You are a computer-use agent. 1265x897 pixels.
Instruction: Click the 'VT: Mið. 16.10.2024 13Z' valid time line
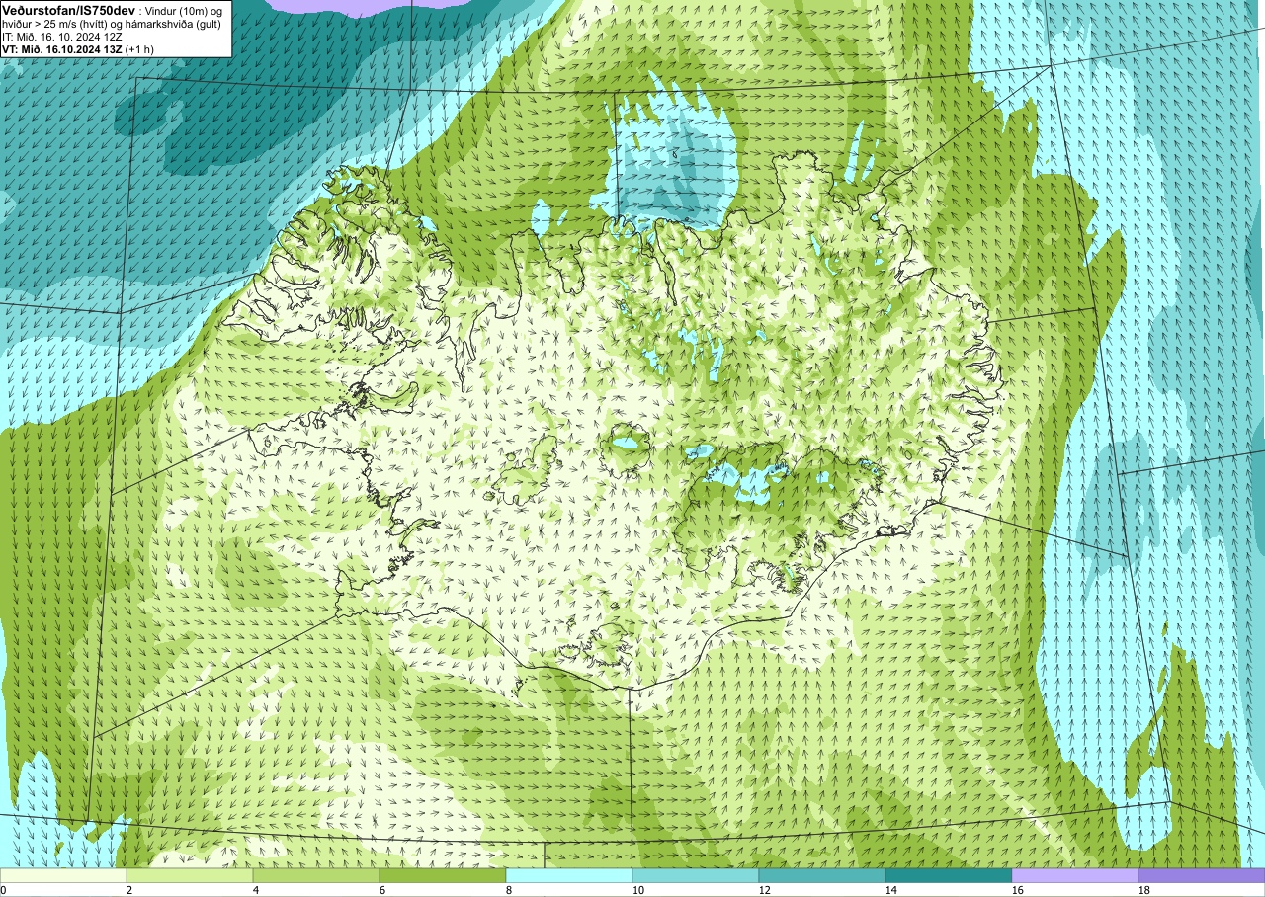point(77,48)
